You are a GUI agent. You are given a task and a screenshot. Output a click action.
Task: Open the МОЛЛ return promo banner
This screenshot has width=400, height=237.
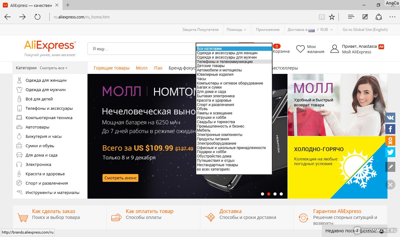coord(337,105)
